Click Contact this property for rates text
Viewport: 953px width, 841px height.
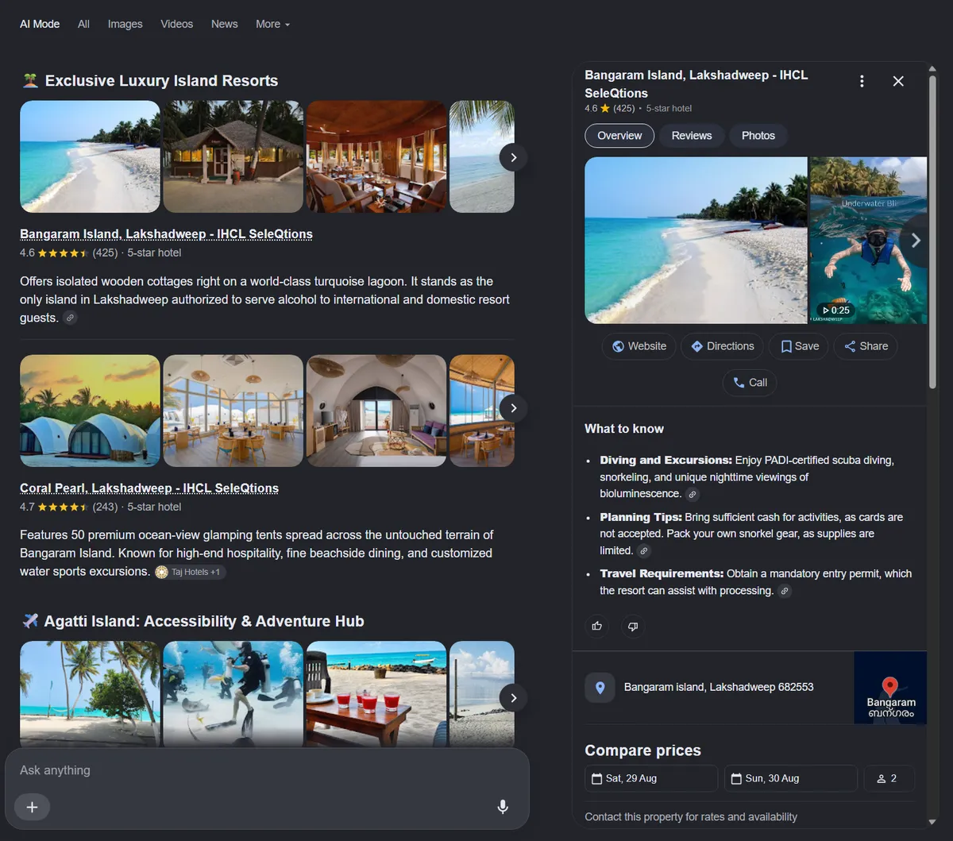click(691, 817)
